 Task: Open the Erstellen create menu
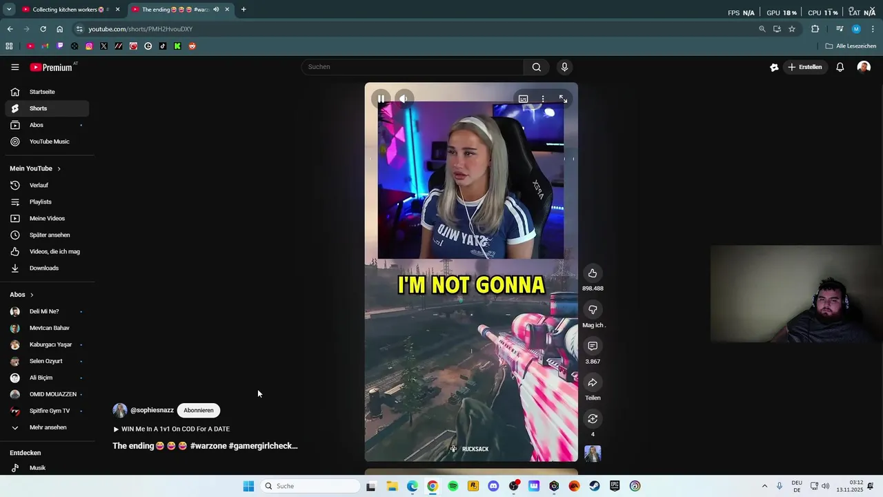pyautogui.click(x=804, y=67)
